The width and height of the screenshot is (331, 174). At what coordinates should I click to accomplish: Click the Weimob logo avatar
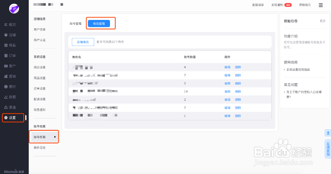click(14, 9)
